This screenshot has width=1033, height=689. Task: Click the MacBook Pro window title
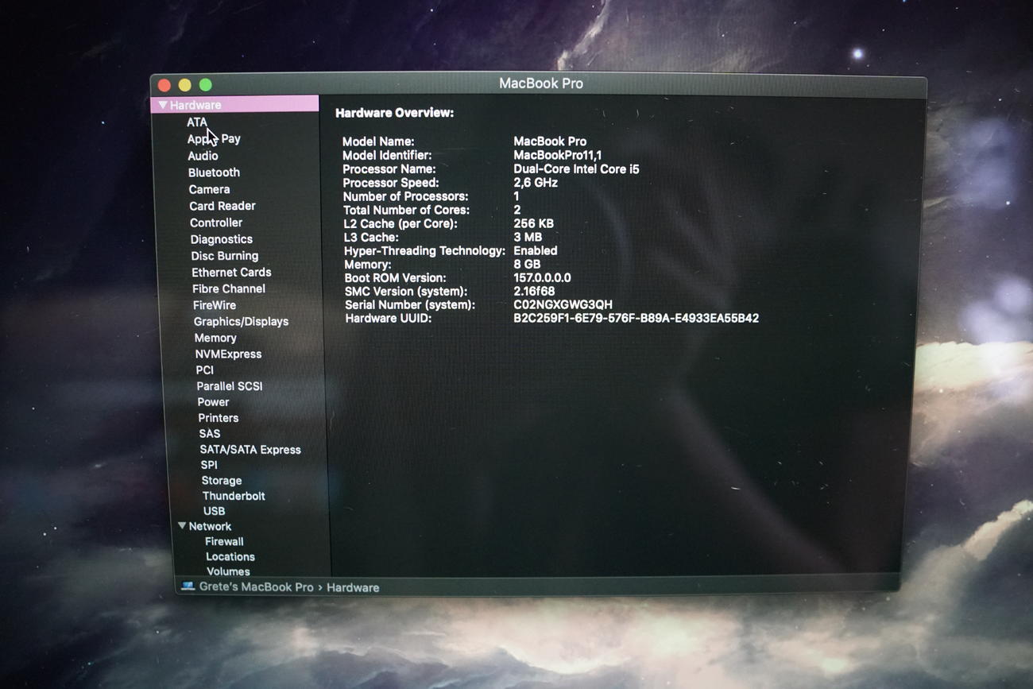pyautogui.click(x=541, y=83)
